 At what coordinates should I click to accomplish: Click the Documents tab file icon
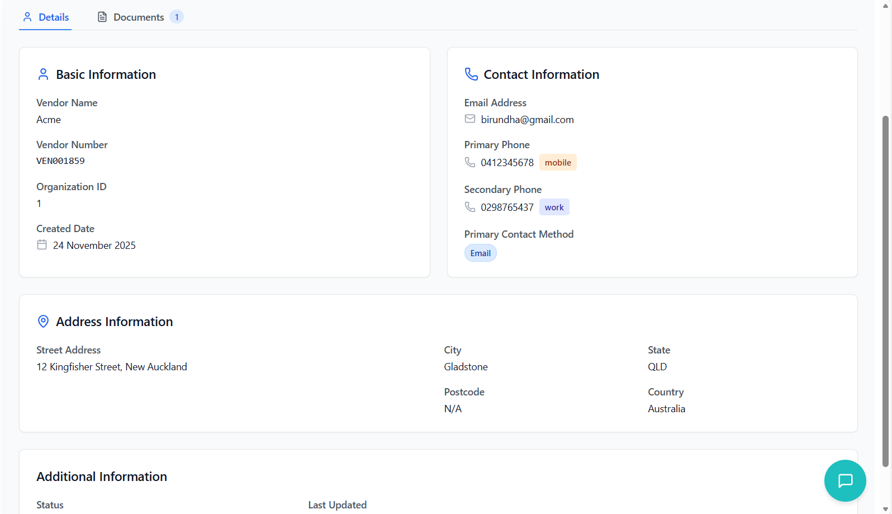(102, 17)
